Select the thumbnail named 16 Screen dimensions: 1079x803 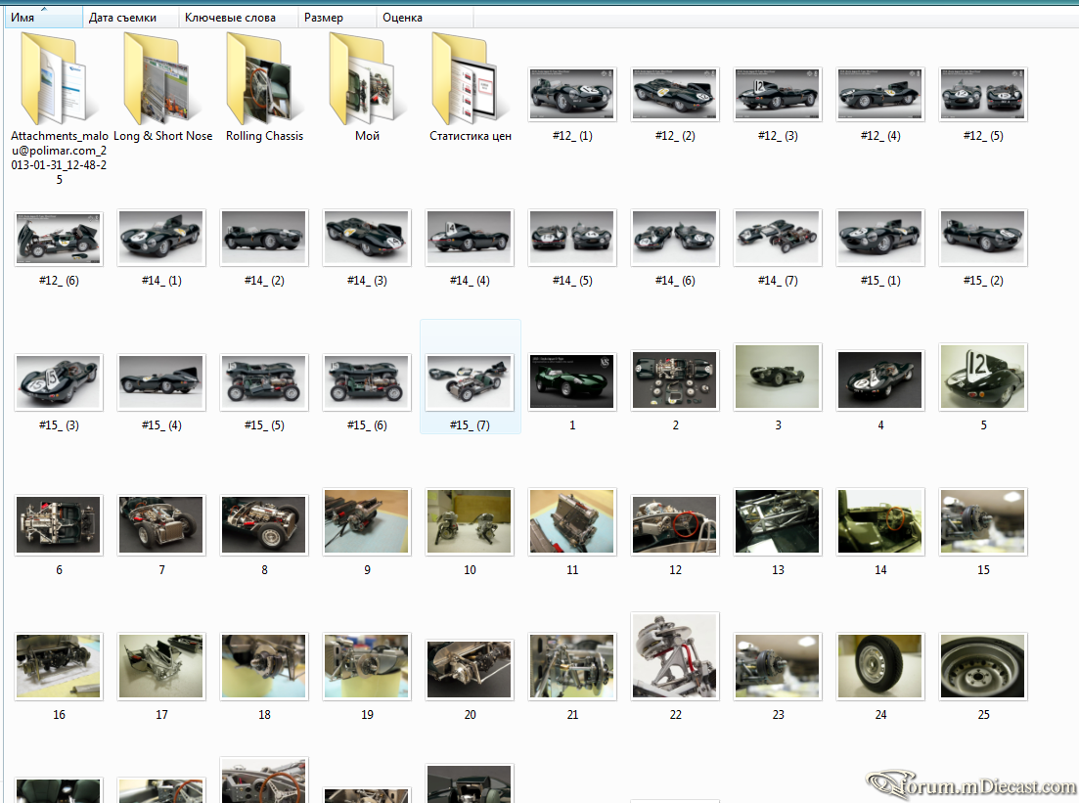[59, 667]
